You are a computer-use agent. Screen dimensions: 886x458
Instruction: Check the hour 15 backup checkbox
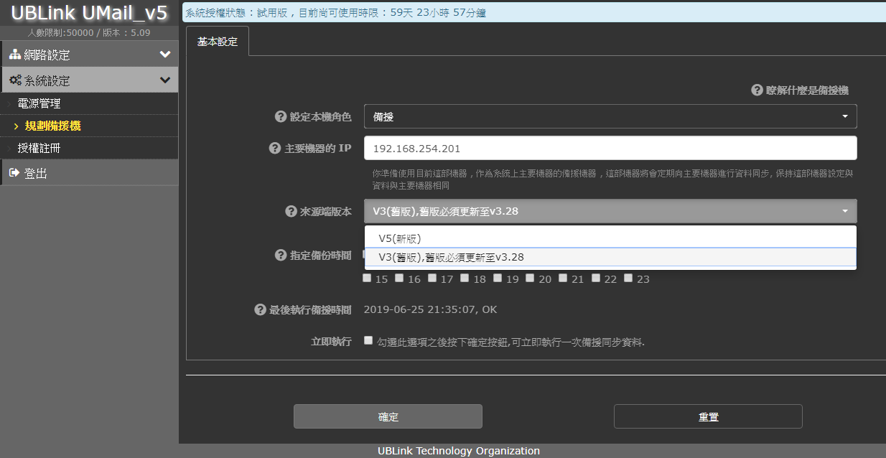pyautogui.click(x=368, y=279)
